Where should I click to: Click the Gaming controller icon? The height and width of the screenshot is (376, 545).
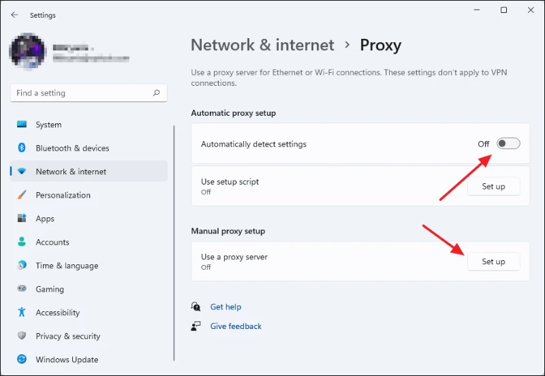tap(22, 288)
